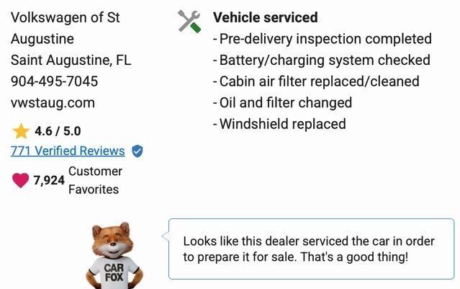
Task: Click the blue verified shield badge
Action: pyautogui.click(x=137, y=151)
